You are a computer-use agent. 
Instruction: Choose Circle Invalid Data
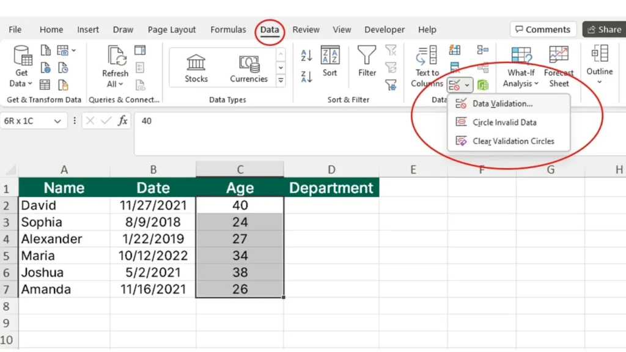click(x=504, y=122)
